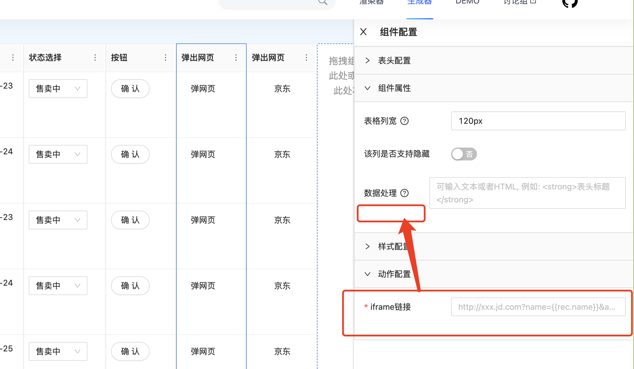
Task: Toggle the 该列是否支持隐藏 switch
Action: (x=464, y=154)
